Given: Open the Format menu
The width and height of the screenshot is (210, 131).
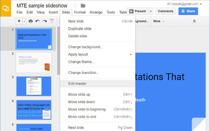Looking at the screenshot, I should click(80, 12).
